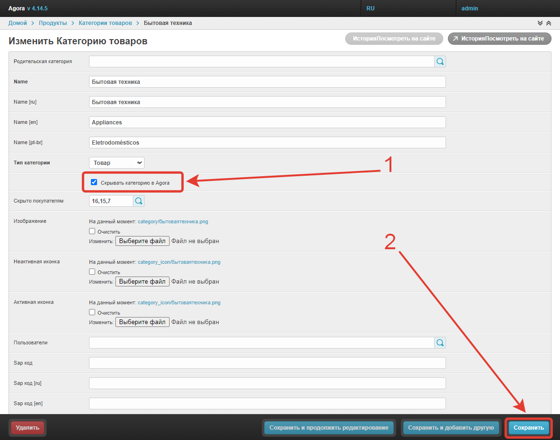Open the admin user menu
560x440 pixels.
(470, 8)
